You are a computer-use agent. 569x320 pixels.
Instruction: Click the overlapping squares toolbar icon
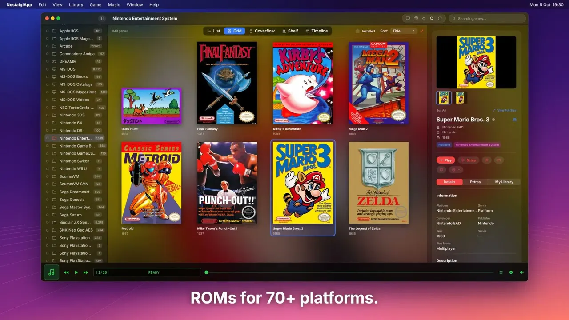pos(416,18)
